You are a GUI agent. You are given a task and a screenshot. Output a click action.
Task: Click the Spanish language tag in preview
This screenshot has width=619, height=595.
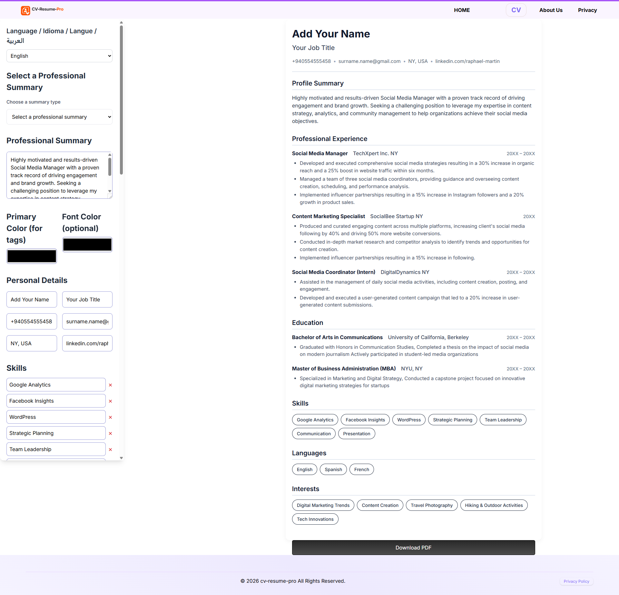click(x=333, y=469)
